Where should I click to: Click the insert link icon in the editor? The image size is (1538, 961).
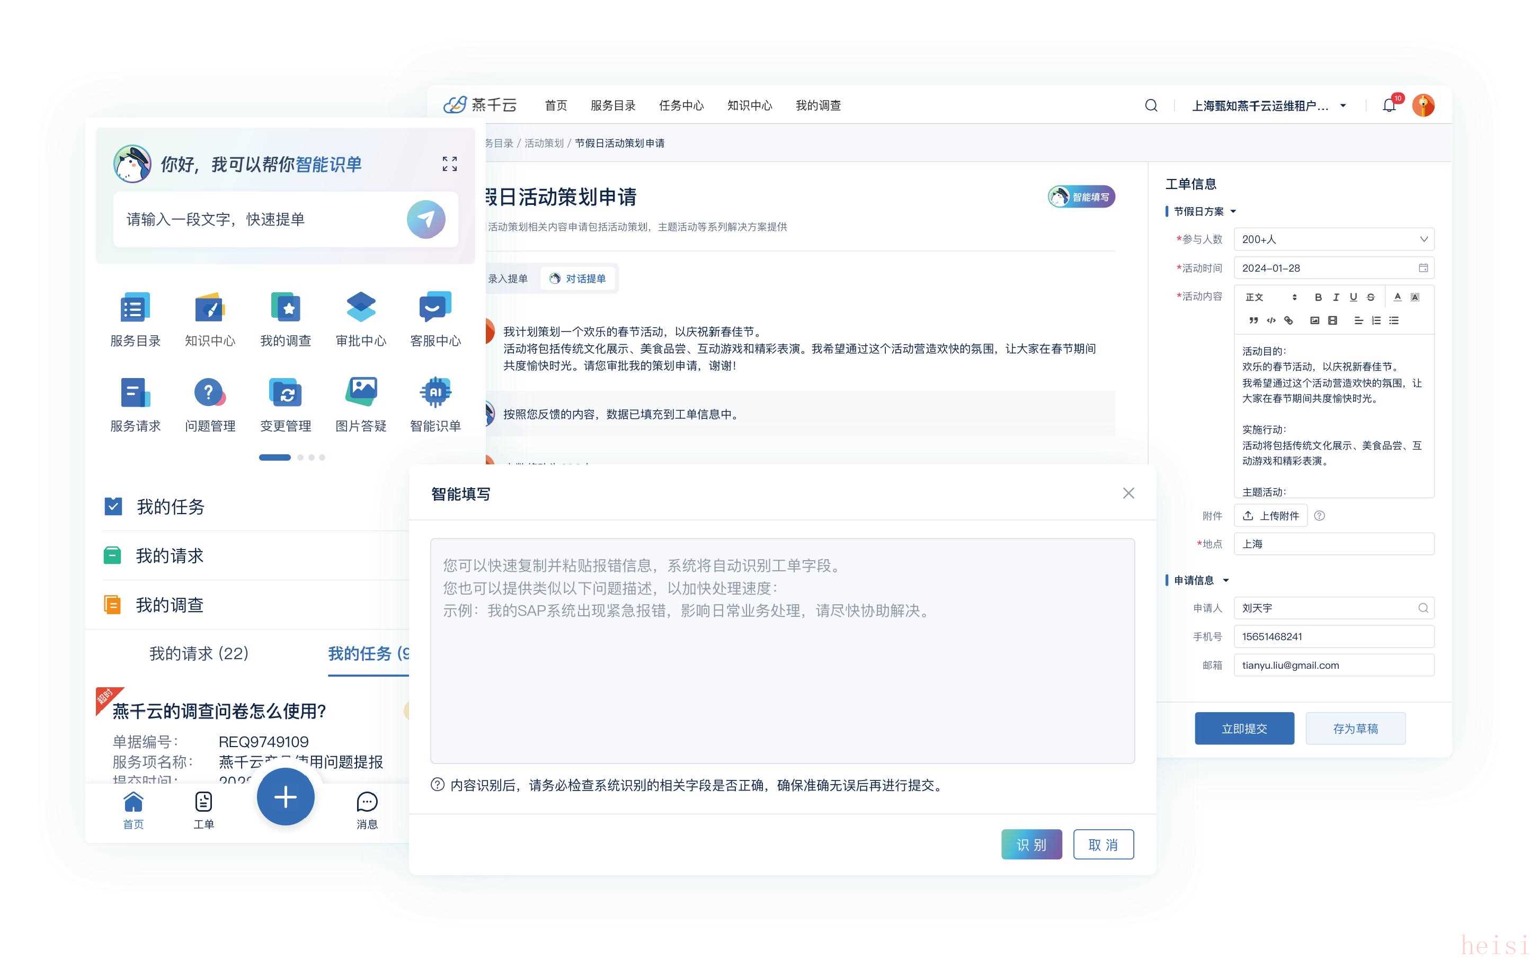[x=1288, y=320]
